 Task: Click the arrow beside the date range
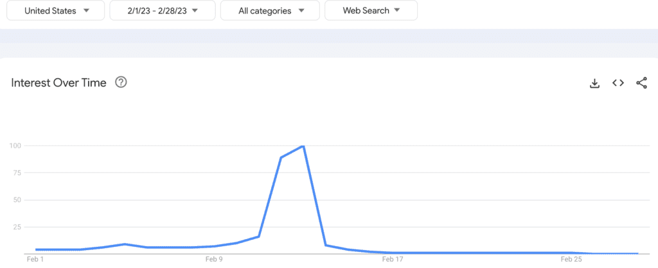[195, 11]
